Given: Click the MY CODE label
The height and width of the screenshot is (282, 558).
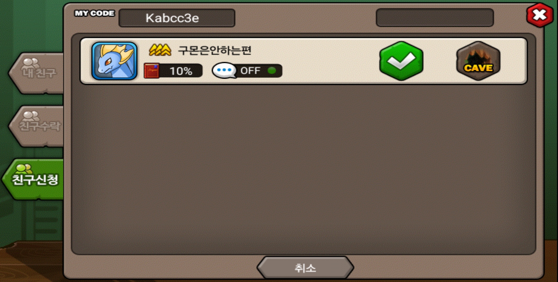Looking at the screenshot, I should coord(94,13).
